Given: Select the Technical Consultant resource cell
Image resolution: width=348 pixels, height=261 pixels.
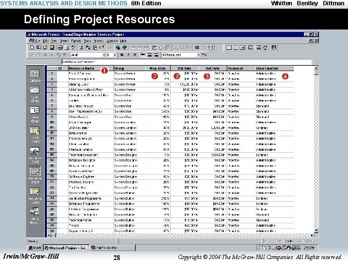Looking at the screenshot, I should point(90,155).
